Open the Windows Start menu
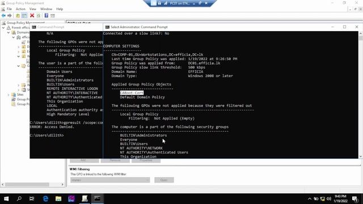Screen dimensions: 363x204 (x=6, y=199)
